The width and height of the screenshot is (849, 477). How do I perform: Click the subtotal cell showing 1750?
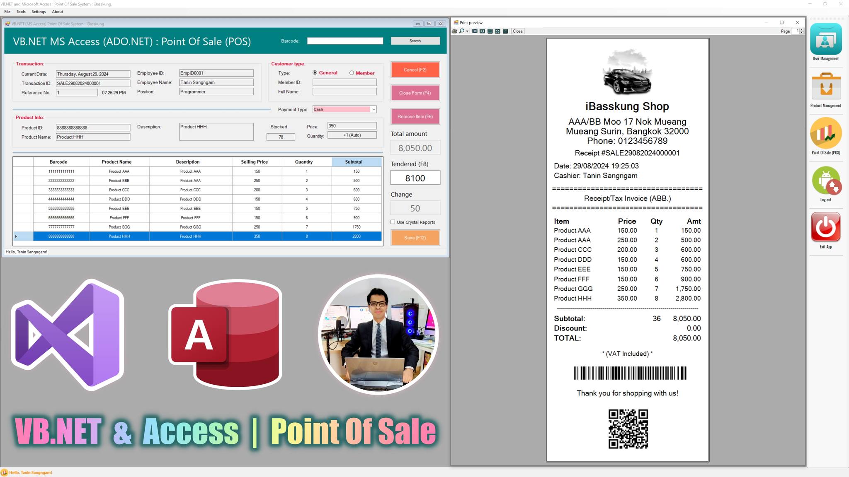pyautogui.click(x=357, y=227)
